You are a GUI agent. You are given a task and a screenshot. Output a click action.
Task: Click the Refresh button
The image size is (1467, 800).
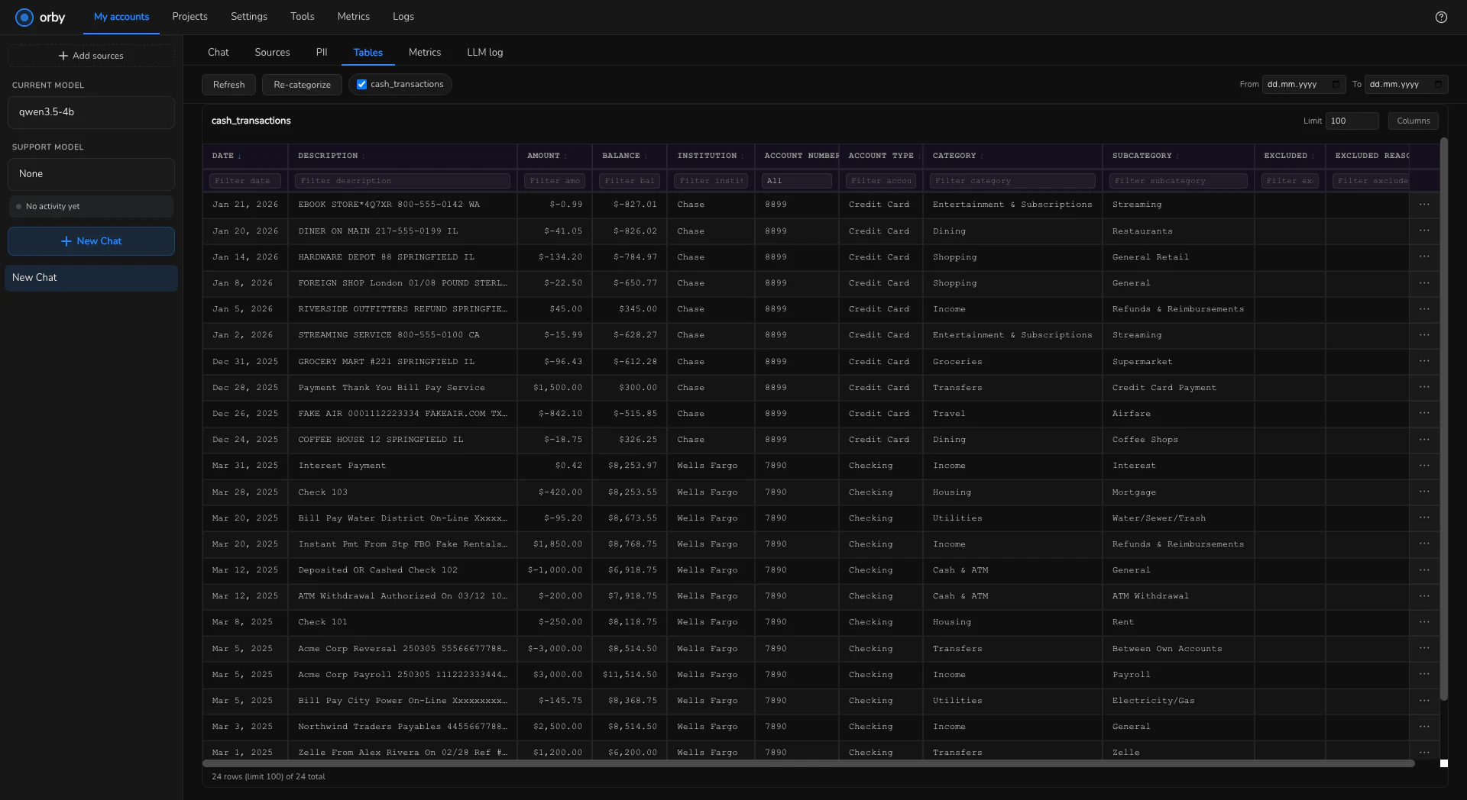pos(228,85)
